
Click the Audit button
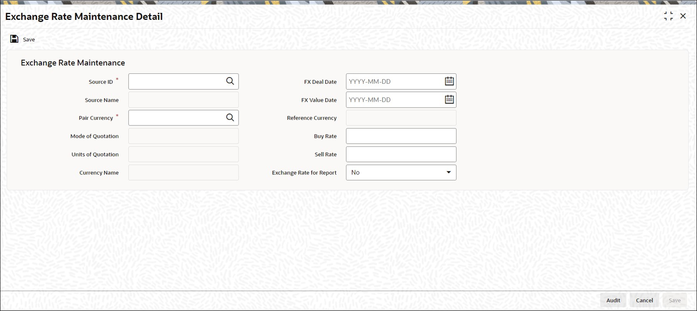tap(613, 300)
